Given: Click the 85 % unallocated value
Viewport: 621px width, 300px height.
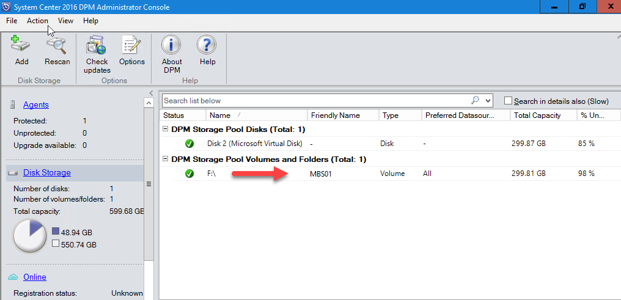Looking at the screenshot, I should (x=587, y=143).
